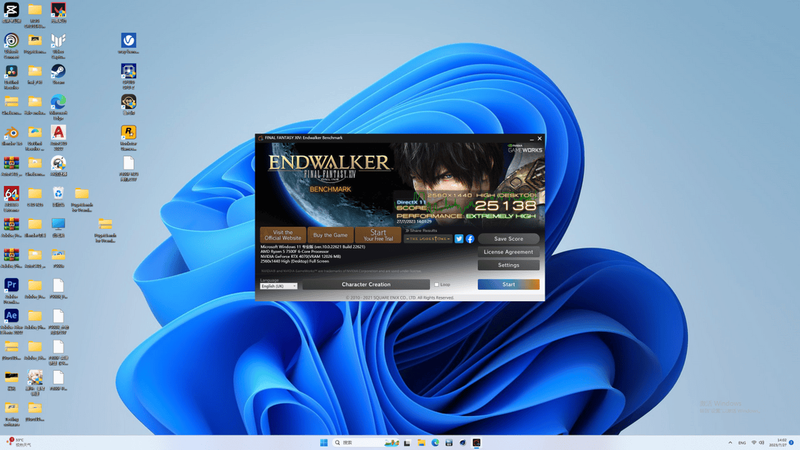Open benchmark Settings
The image size is (800, 450).
(x=509, y=265)
